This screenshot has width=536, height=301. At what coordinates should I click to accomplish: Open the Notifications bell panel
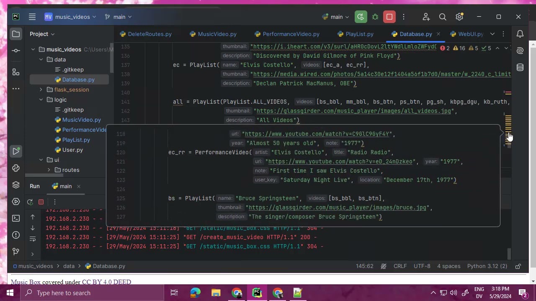click(520, 34)
